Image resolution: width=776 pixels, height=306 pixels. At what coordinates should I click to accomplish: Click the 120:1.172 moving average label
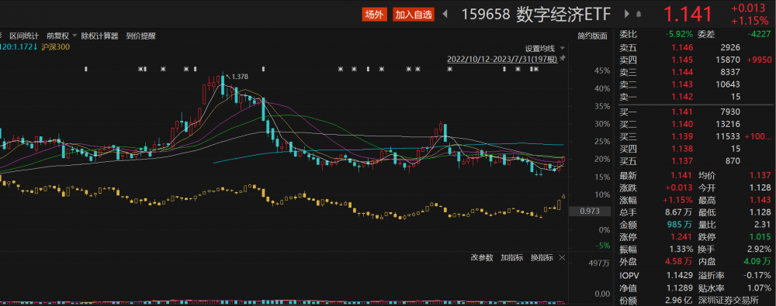point(19,47)
